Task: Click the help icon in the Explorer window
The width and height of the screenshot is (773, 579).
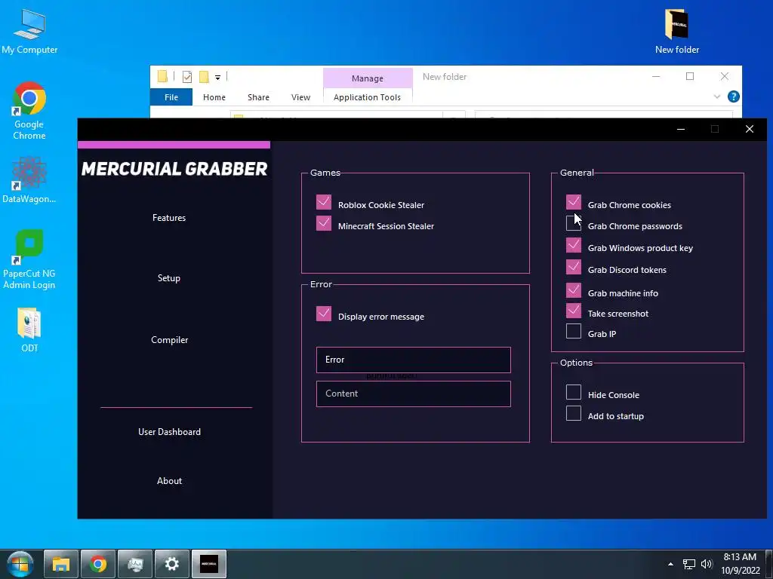Action: point(734,96)
